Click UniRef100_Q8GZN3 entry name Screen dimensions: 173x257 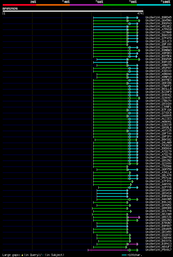(158, 220)
